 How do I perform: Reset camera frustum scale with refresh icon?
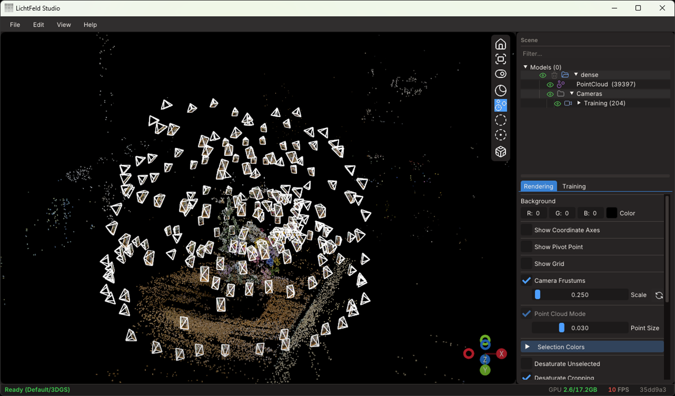pos(659,295)
